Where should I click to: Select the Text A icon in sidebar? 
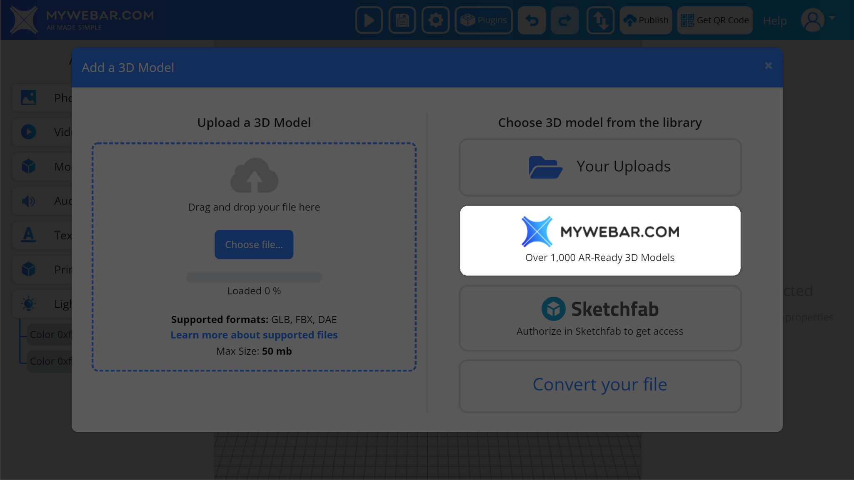(28, 235)
